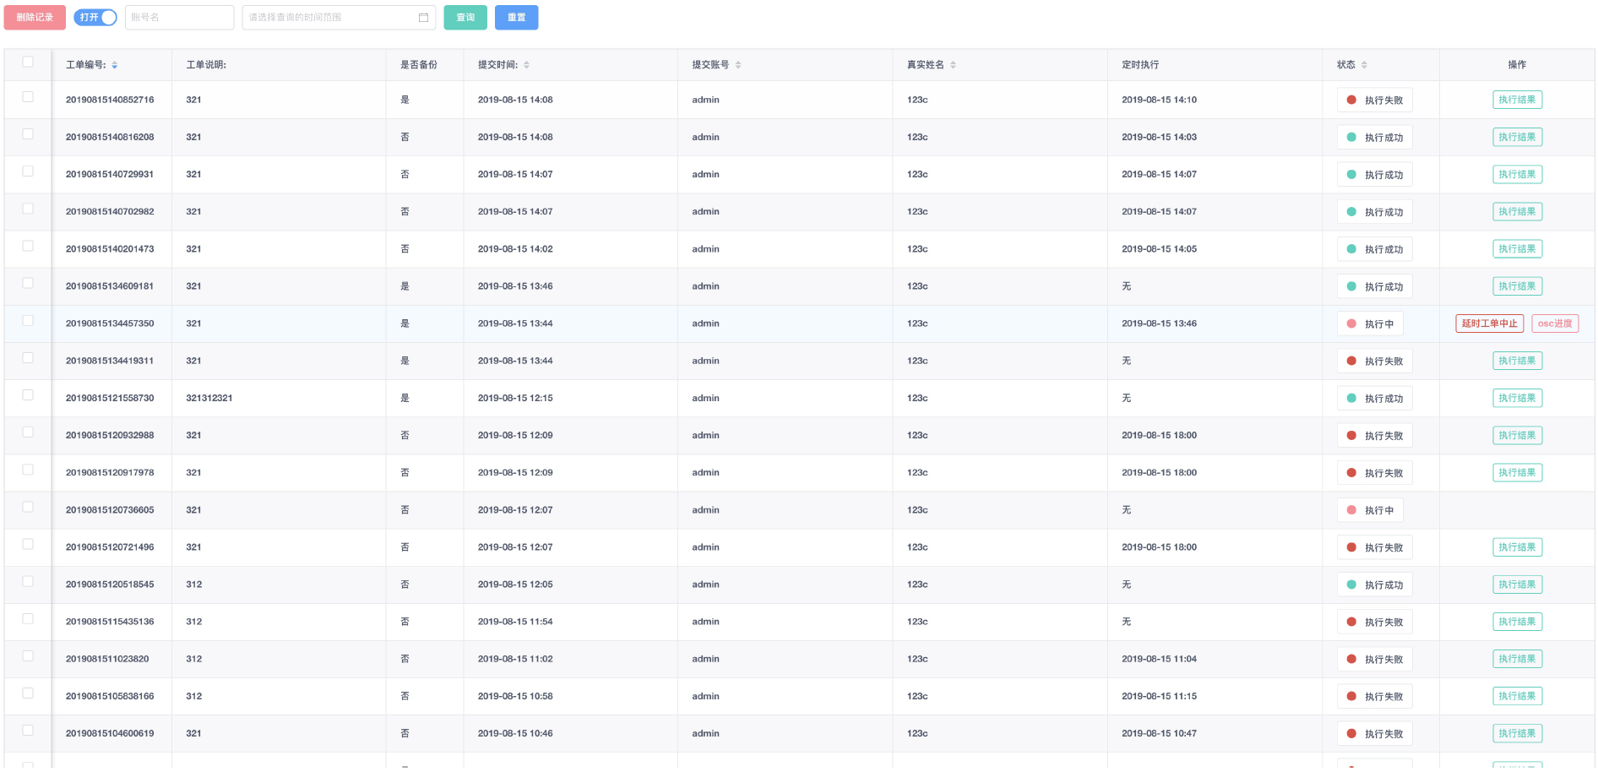Sort by 真实姓名 column arrows
Viewport: 1598px width, 772px height.
point(953,65)
